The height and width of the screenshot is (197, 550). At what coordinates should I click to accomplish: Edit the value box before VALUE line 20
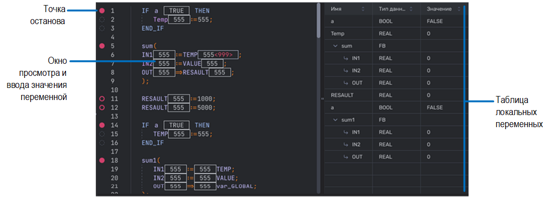pos(205,178)
